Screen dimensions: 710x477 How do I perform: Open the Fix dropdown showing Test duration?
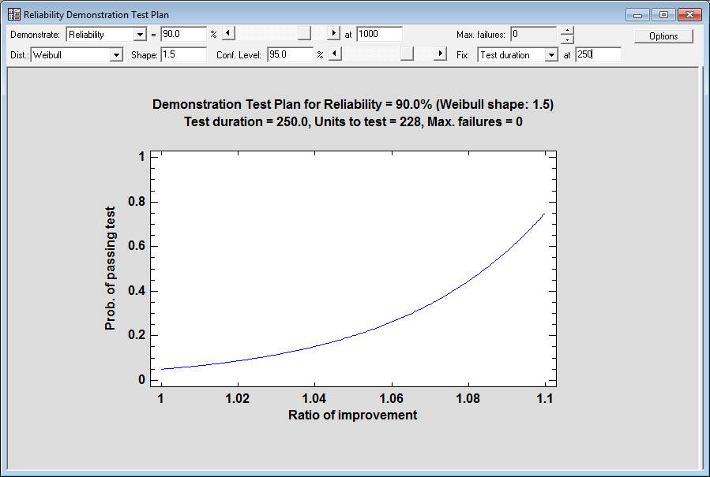(550, 55)
